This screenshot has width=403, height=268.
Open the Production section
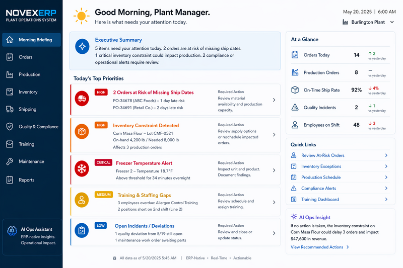pos(32,74)
